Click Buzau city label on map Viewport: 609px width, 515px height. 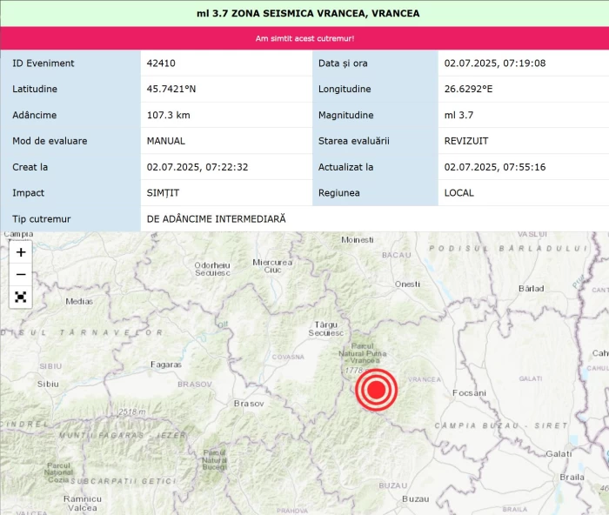pos(416,499)
